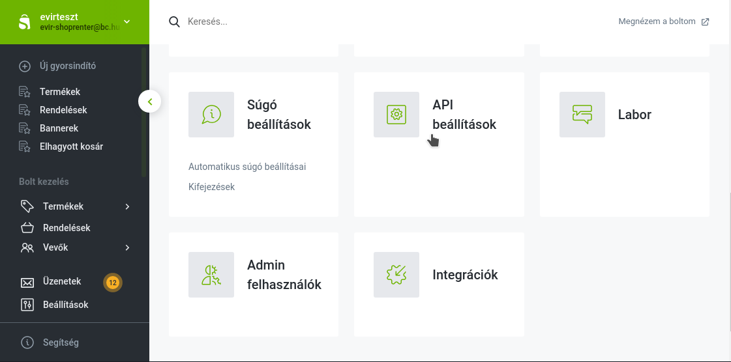The height and width of the screenshot is (362, 731).
Task: Open the Admin felhasználók icon
Action: 211,275
